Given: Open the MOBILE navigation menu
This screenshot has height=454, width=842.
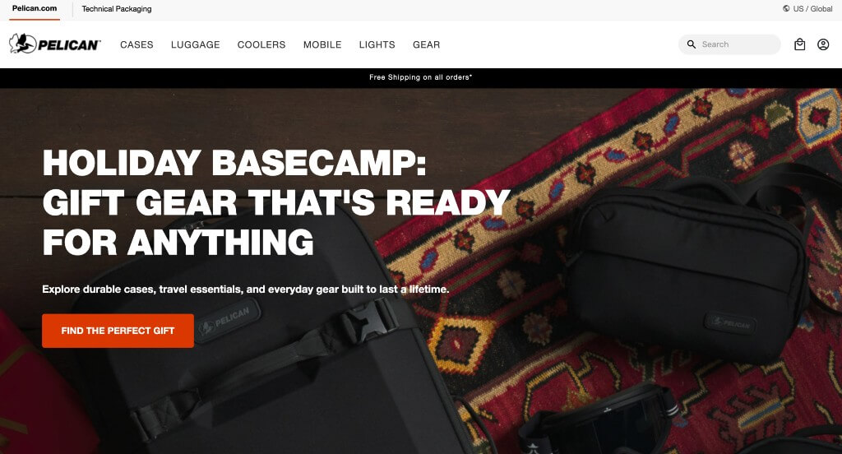Looking at the screenshot, I should click(x=322, y=44).
